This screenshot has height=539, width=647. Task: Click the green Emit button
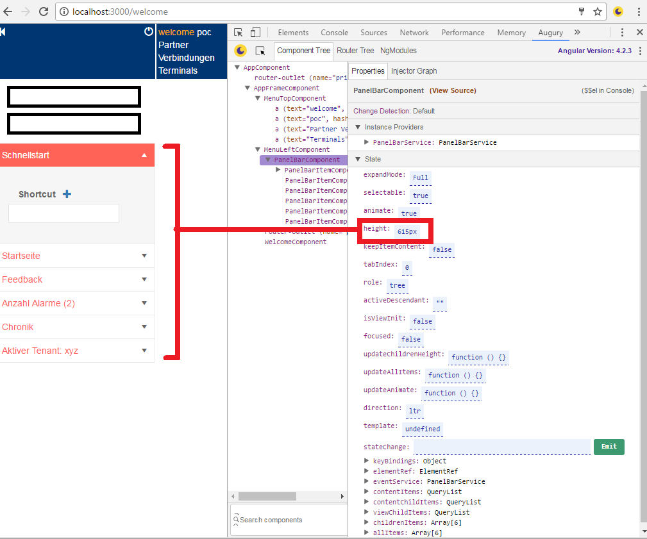tap(609, 447)
